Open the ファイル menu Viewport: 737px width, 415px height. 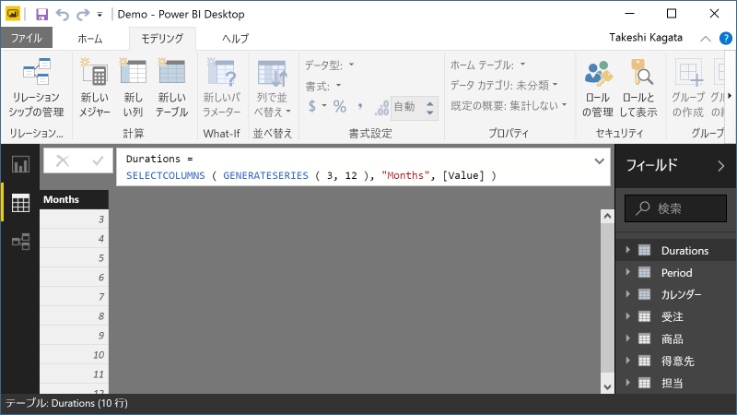click(27, 38)
